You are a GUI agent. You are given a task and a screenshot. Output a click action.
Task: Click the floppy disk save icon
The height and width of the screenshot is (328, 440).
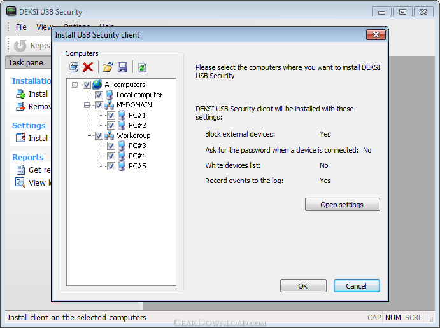tap(122, 67)
